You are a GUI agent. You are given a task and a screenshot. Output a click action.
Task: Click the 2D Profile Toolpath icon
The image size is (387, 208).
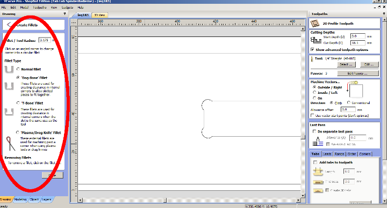(315, 24)
